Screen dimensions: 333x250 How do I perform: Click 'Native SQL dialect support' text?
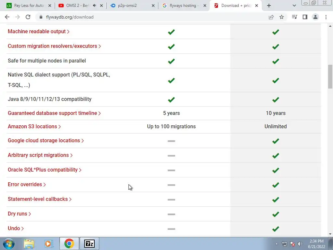(x=59, y=80)
